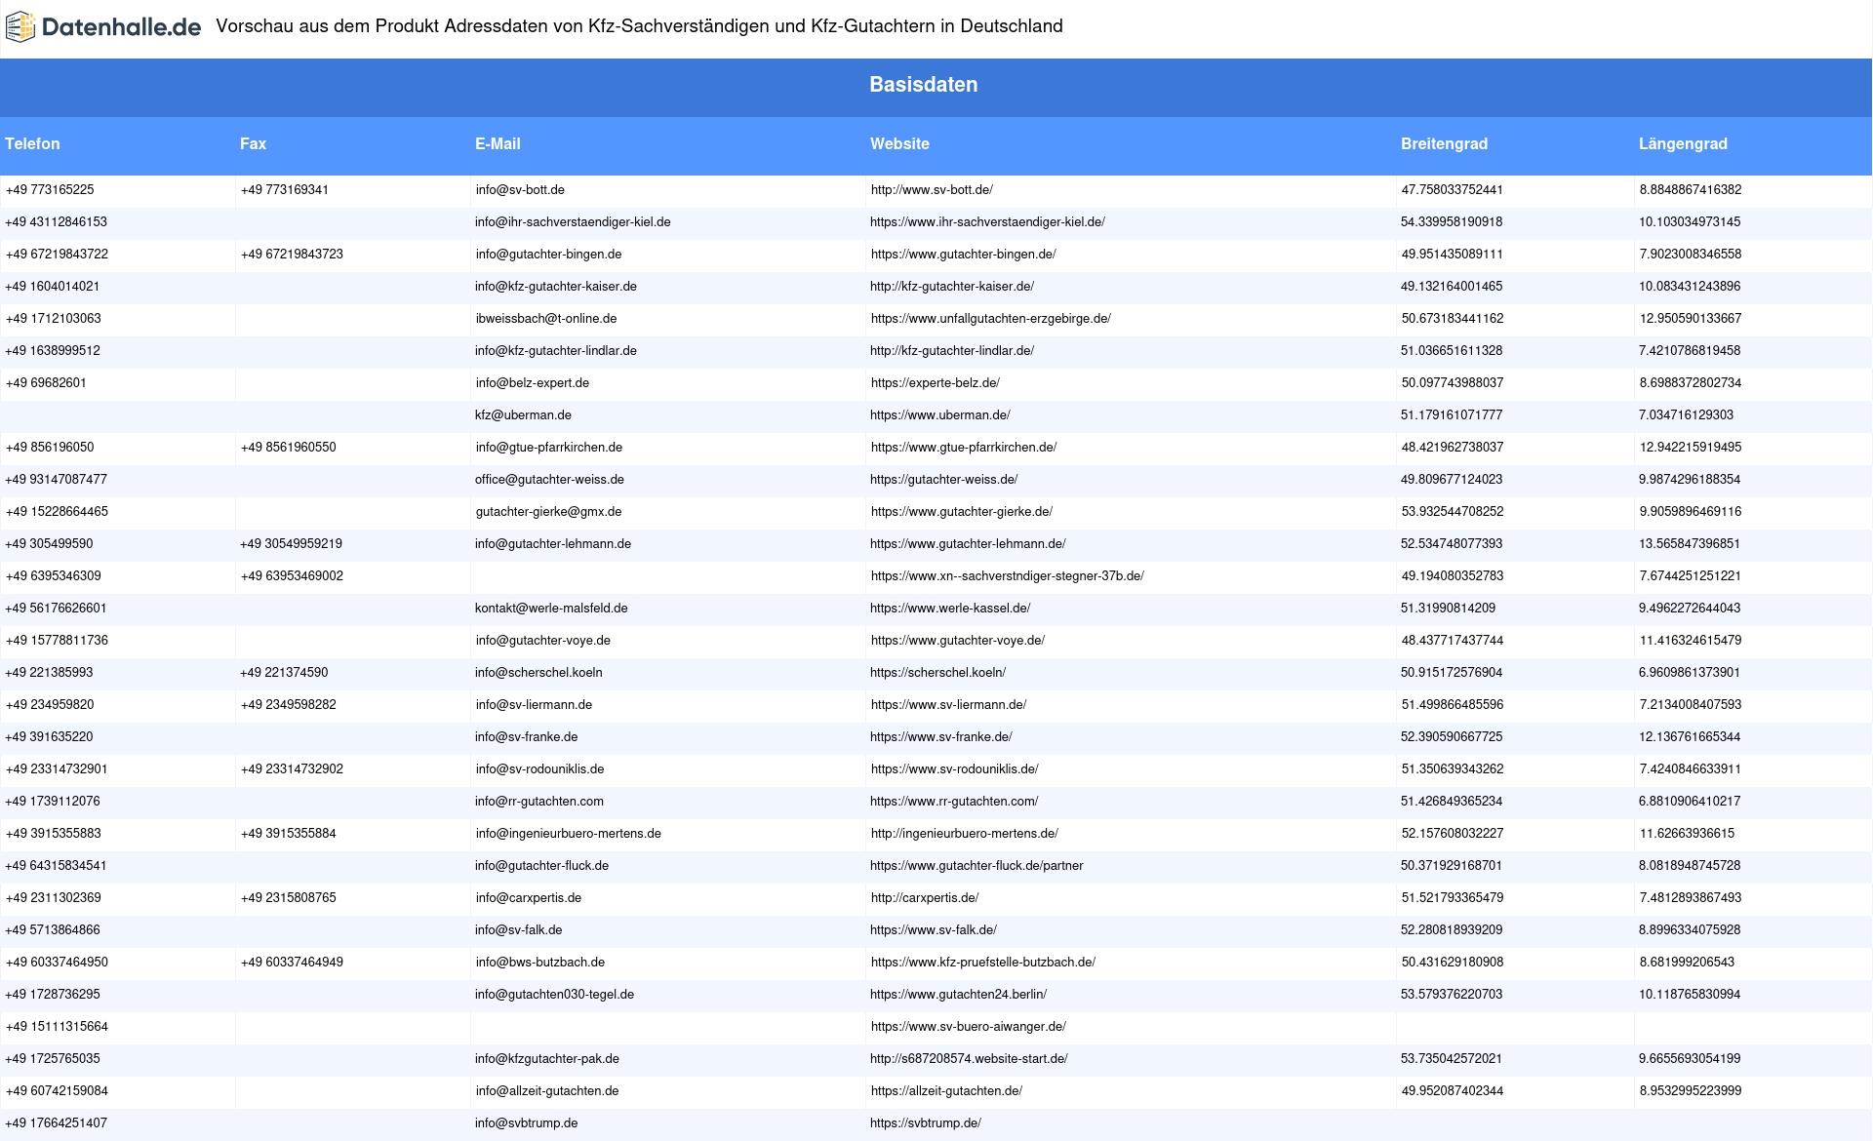
Task: Select email ibweissbach@t-online.de
Action: pos(546,319)
